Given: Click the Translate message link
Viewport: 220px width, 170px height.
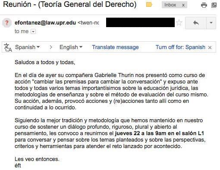Looking at the screenshot, I should (115, 47).
